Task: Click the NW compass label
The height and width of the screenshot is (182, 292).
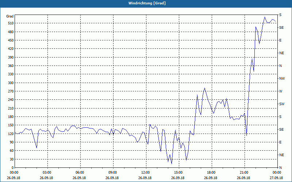Action: tap(282, 79)
